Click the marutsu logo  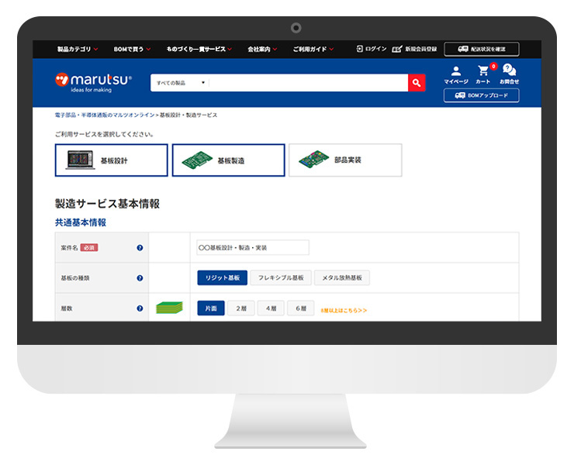click(x=94, y=81)
